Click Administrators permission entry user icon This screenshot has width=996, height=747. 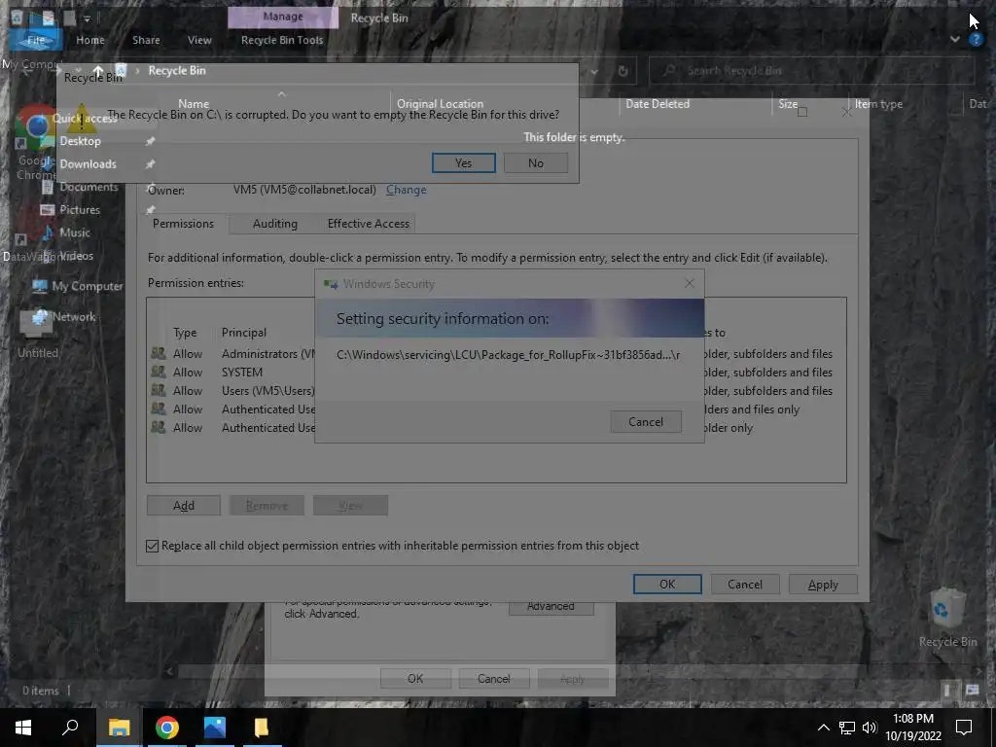(159, 354)
